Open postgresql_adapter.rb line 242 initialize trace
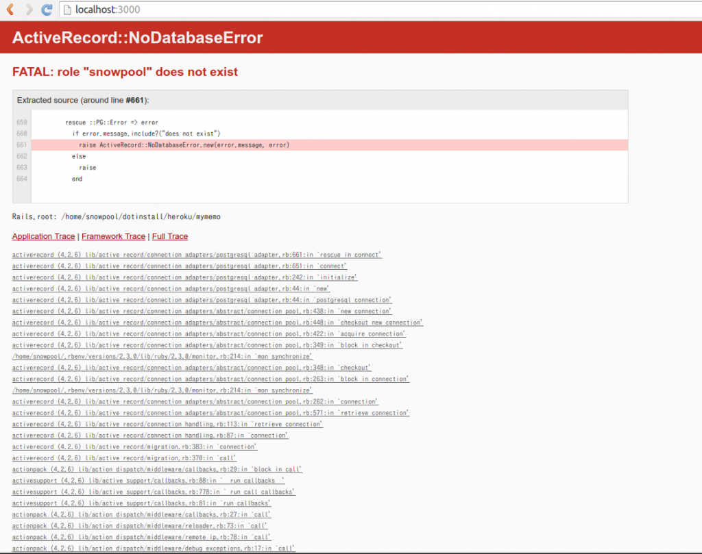The width and height of the screenshot is (702, 554). click(x=185, y=277)
